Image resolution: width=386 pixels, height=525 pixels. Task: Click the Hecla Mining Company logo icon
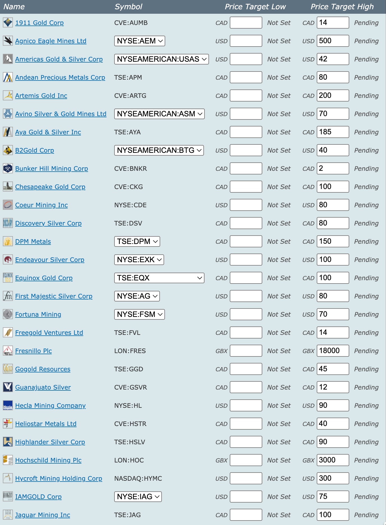(8, 406)
